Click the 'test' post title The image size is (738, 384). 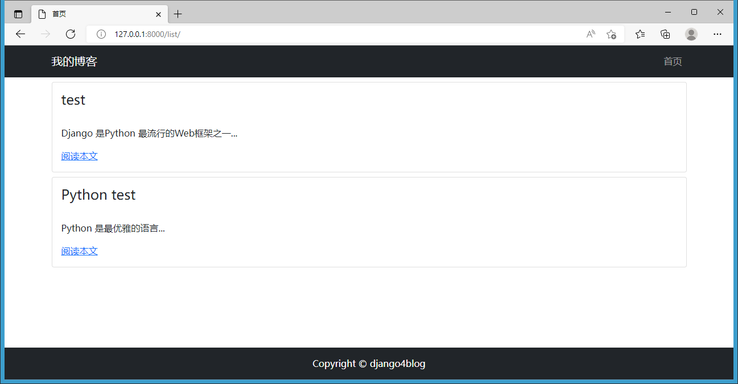(x=73, y=100)
